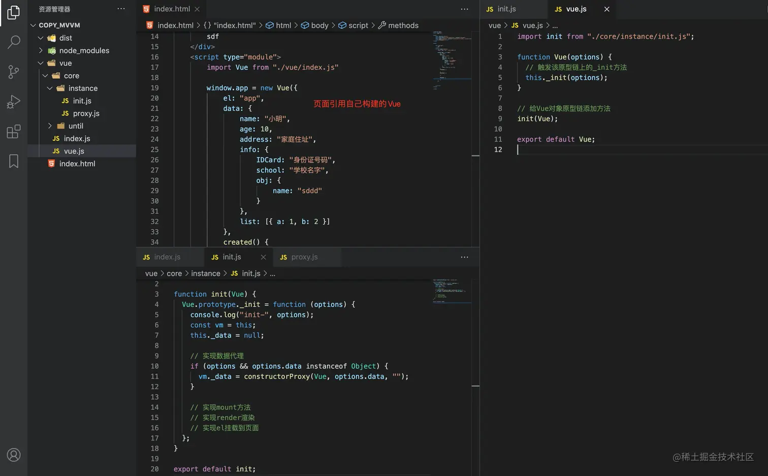This screenshot has width=768, height=476.
Task: Click the instance breadcrumb in lower editor
Action: coord(206,273)
